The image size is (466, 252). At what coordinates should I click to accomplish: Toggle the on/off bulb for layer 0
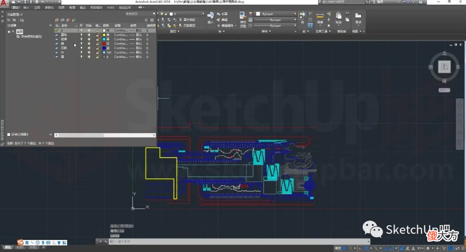[x=81, y=31]
